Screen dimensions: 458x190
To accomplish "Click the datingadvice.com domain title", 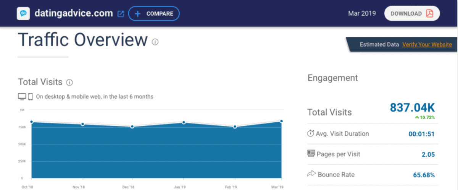I will pyautogui.click(x=74, y=14).
